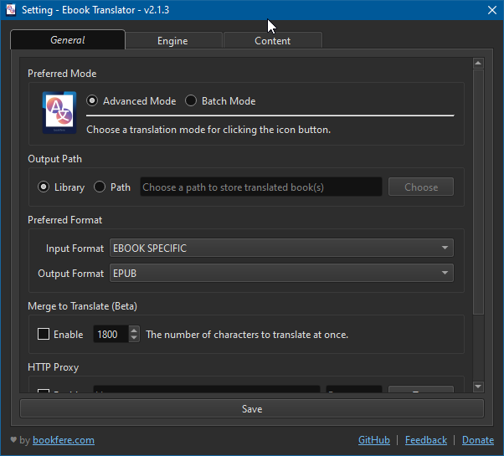Open the Donate link
This screenshot has height=456, width=504.
(x=478, y=440)
